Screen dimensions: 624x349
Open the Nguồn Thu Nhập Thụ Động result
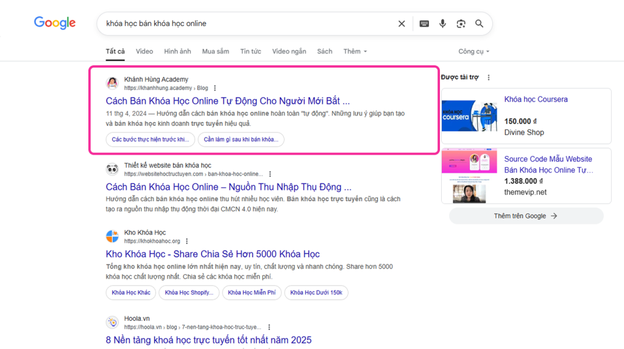229,186
